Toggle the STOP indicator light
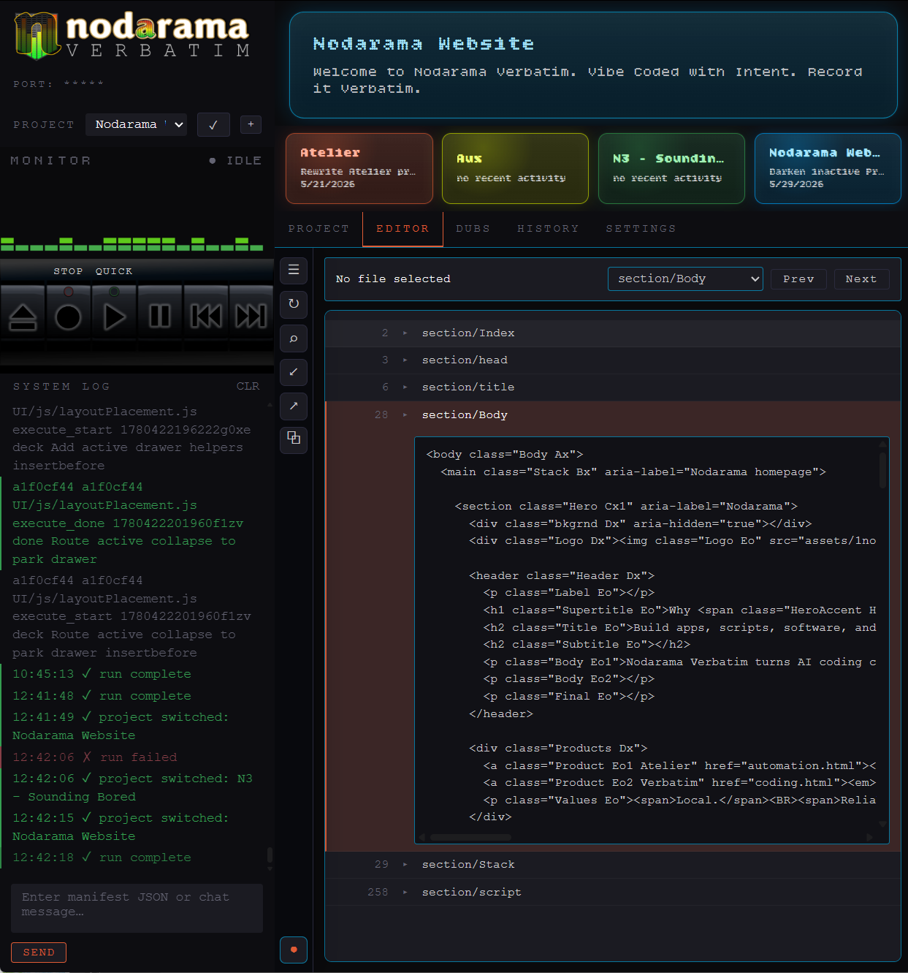The width and height of the screenshot is (908, 973). 68,292
